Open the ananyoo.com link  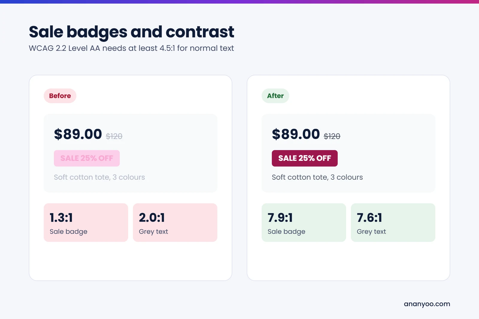[x=427, y=304]
